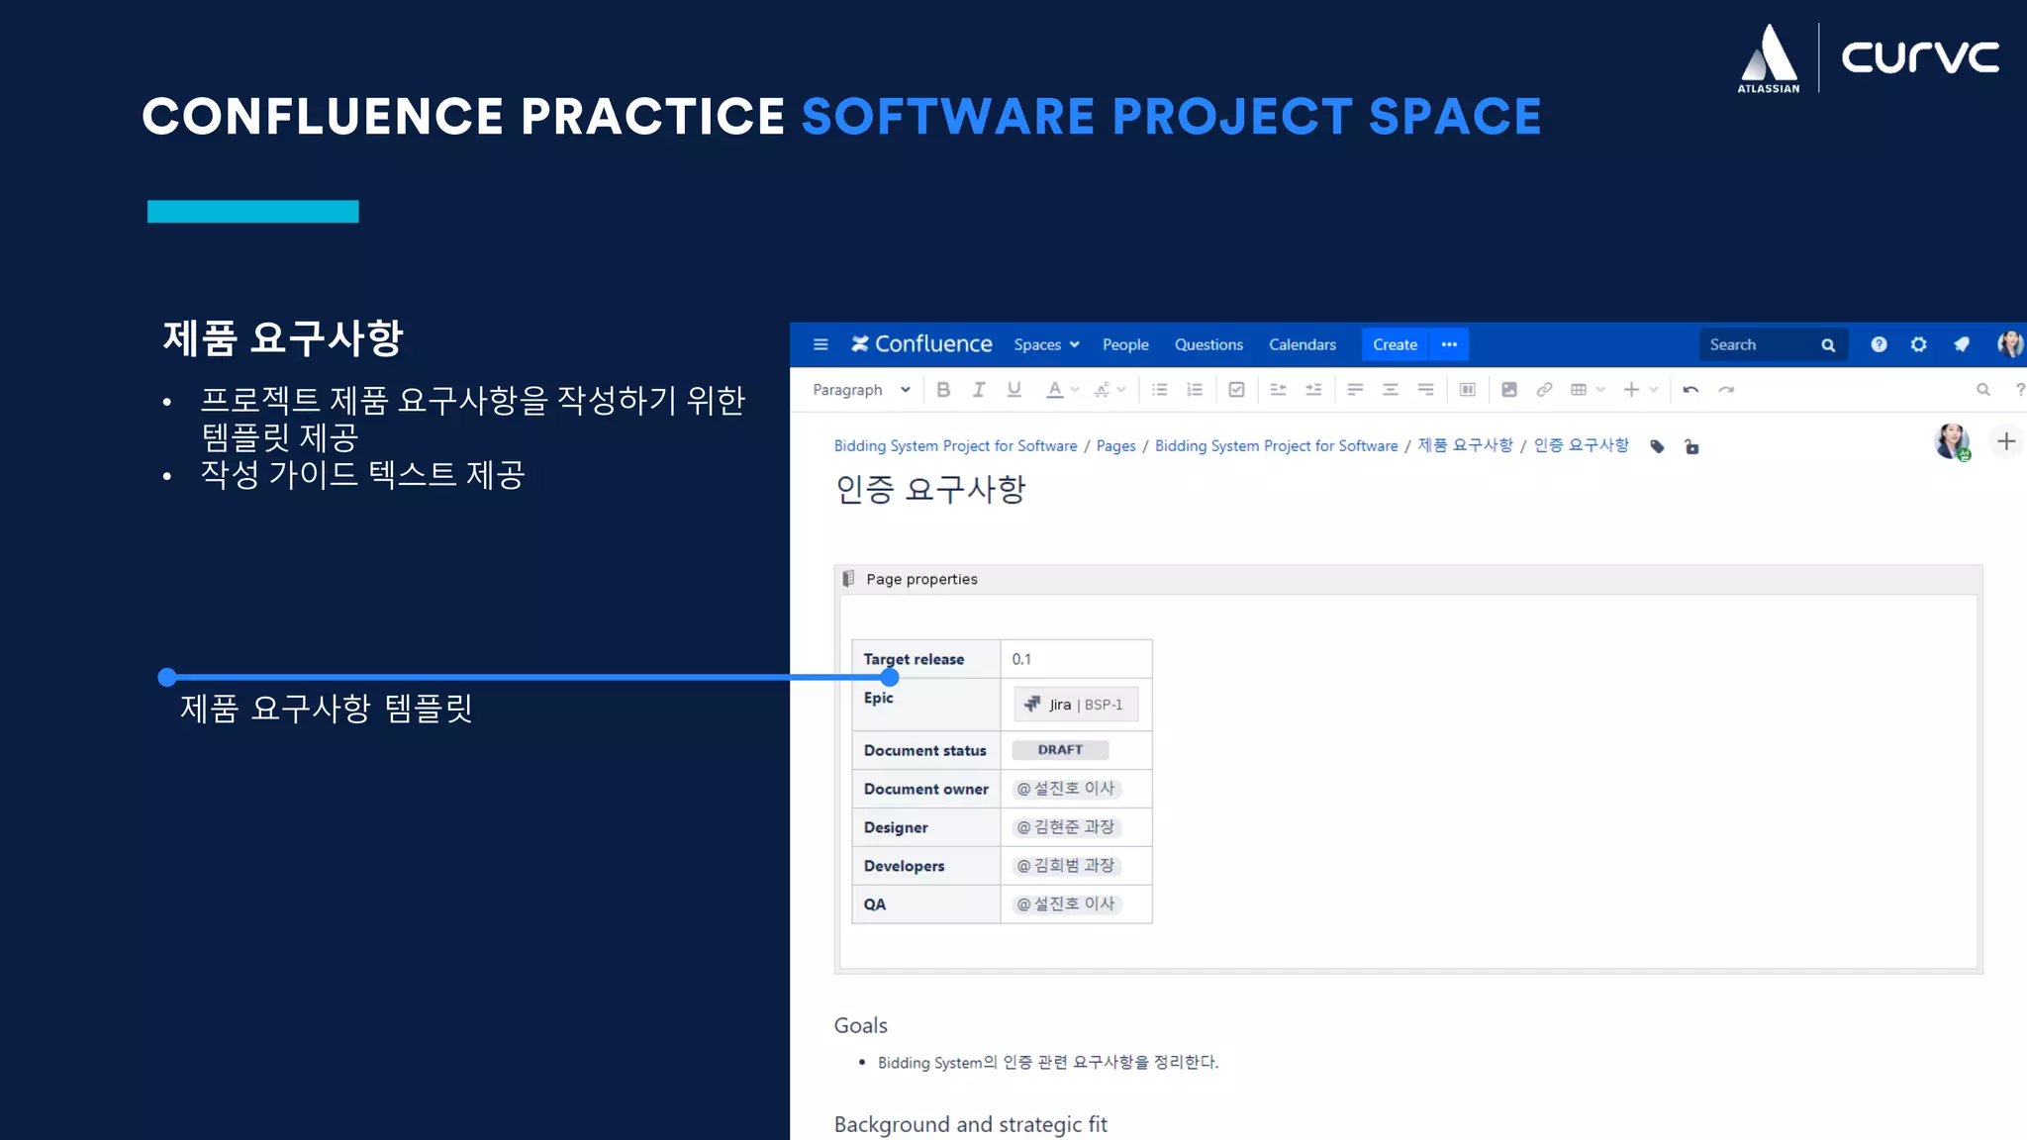The width and height of the screenshot is (2027, 1140).
Task: Open the Spaces dropdown menu
Action: coord(1046,344)
